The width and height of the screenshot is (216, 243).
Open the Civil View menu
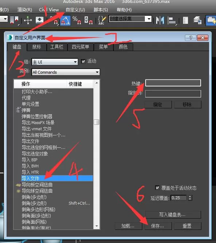point(49,10)
